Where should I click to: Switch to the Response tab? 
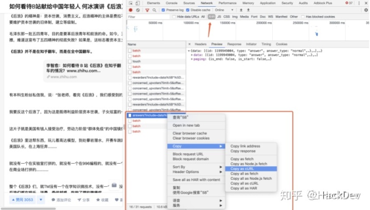(234, 44)
